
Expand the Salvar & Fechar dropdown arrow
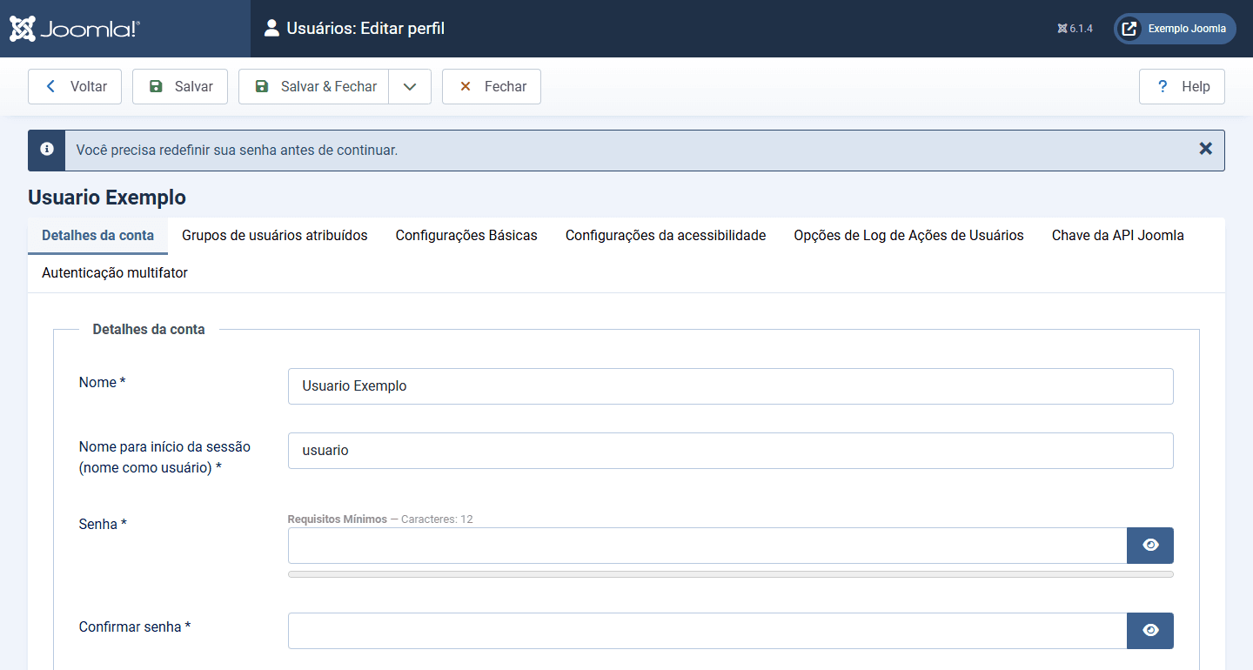tap(410, 87)
